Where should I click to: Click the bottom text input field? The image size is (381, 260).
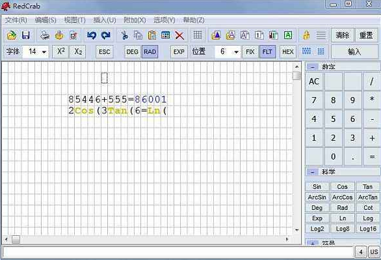(177, 252)
